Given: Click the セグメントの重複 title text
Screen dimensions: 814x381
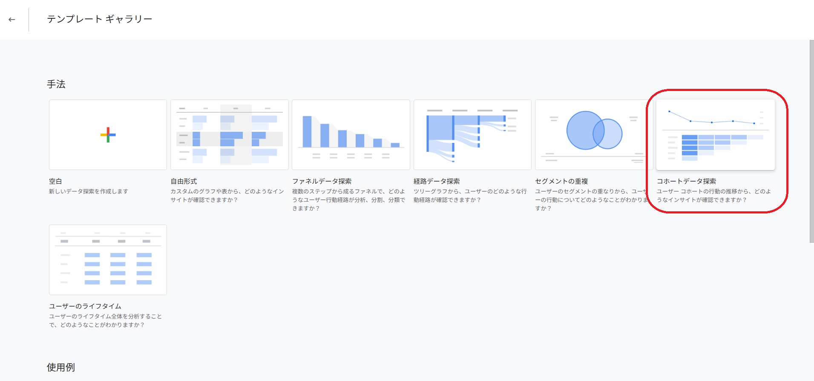Looking at the screenshot, I should (x=561, y=181).
